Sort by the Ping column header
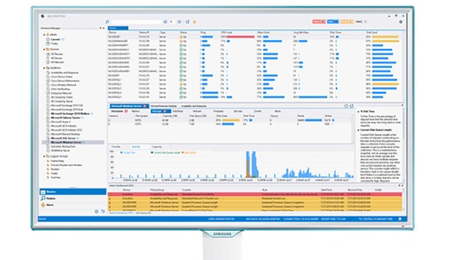The width and height of the screenshot is (450, 260). click(203, 32)
